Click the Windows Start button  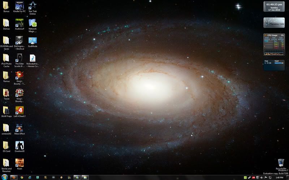pyautogui.click(x=4, y=177)
